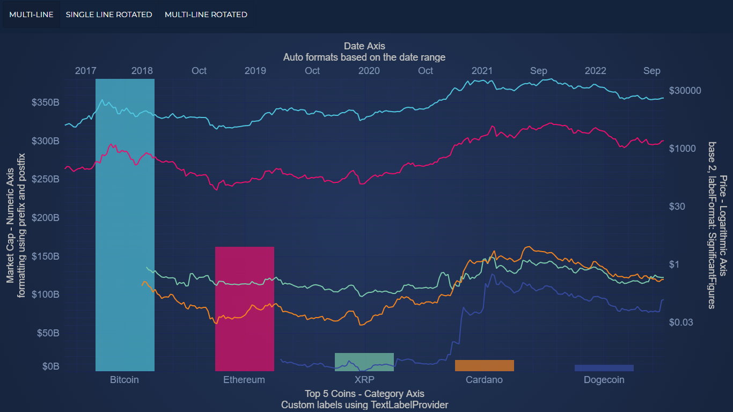Click the 2021 label on the date axis
733x412 pixels.
[x=482, y=70]
